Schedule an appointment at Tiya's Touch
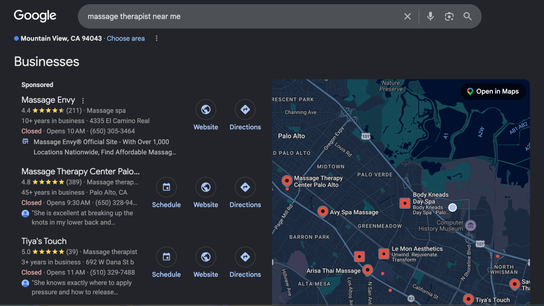The height and width of the screenshot is (306, 544). click(x=166, y=257)
